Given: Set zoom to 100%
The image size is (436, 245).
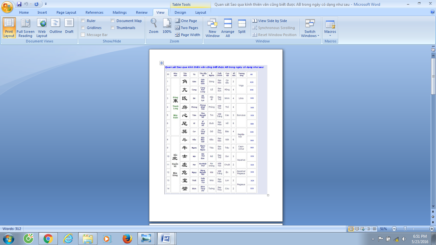Looking at the screenshot, I should (x=167, y=26).
